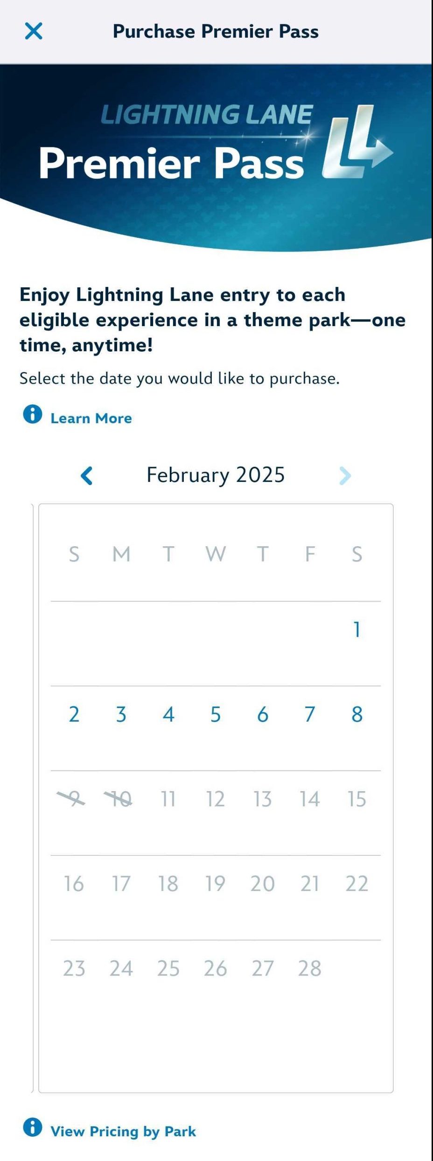The height and width of the screenshot is (1161, 433).
Task: Click the February 2025 month heading
Action: pyautogui.click(x=216, y=475)
